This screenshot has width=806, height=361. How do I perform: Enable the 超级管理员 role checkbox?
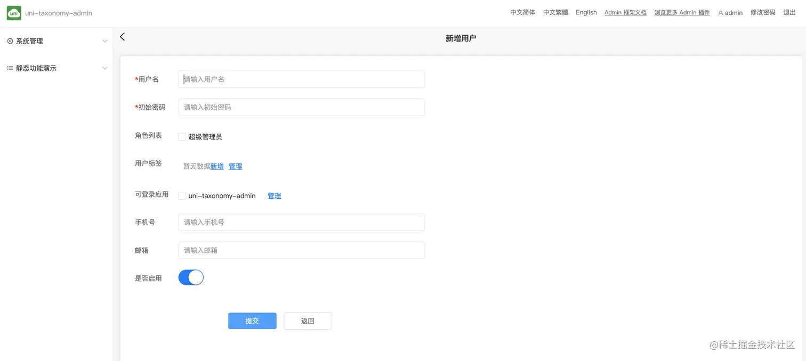182,136
